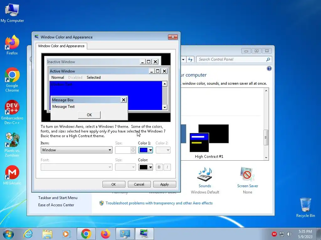
Task: Click the Cancel button
Action: click(139, 184)
